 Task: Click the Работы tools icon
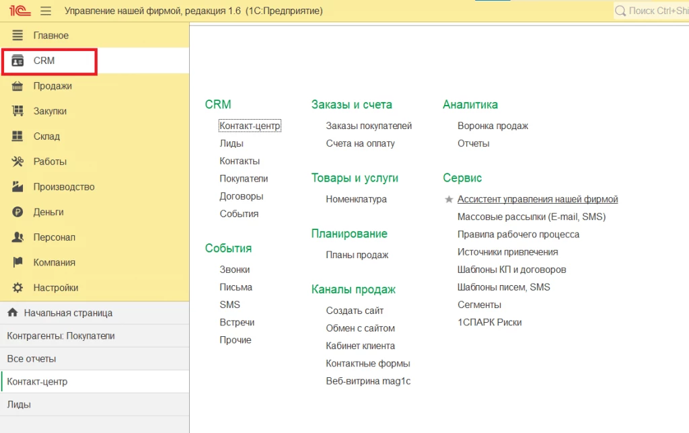click(17, 161)
